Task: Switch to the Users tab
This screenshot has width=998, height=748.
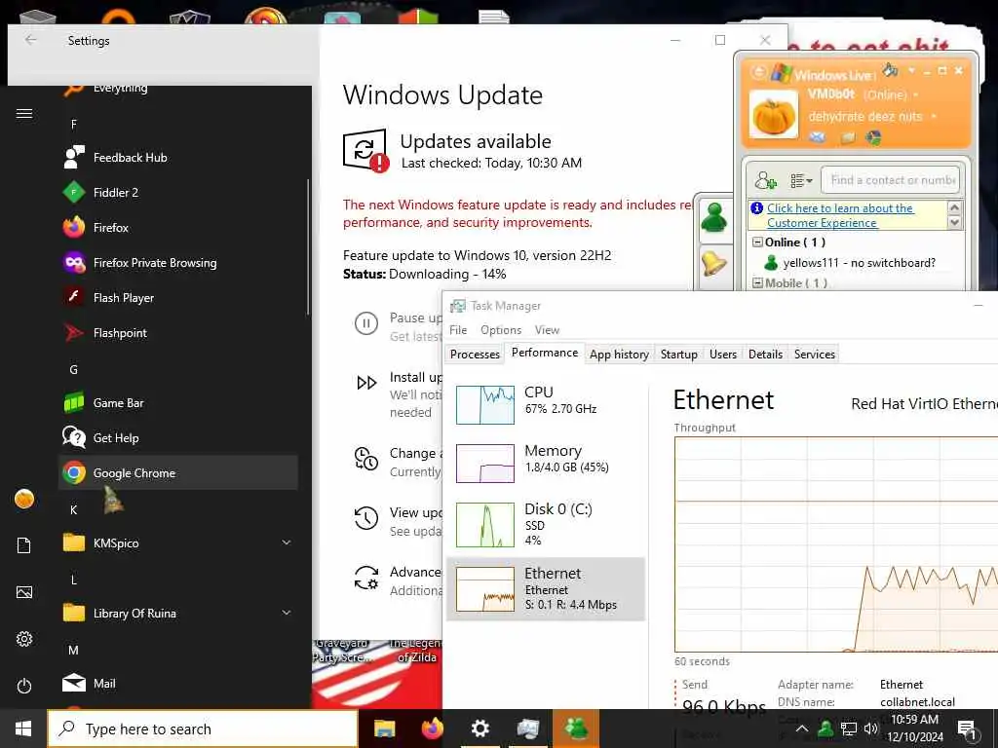Action: point(723,354)
